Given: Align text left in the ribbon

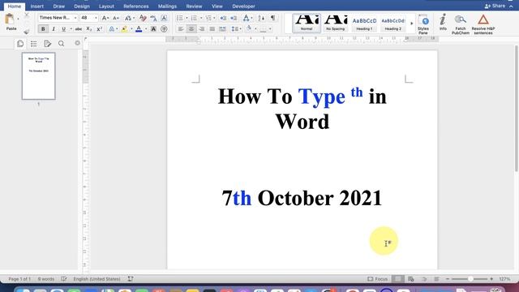Looking at the screenshot, I should (181, 29).
